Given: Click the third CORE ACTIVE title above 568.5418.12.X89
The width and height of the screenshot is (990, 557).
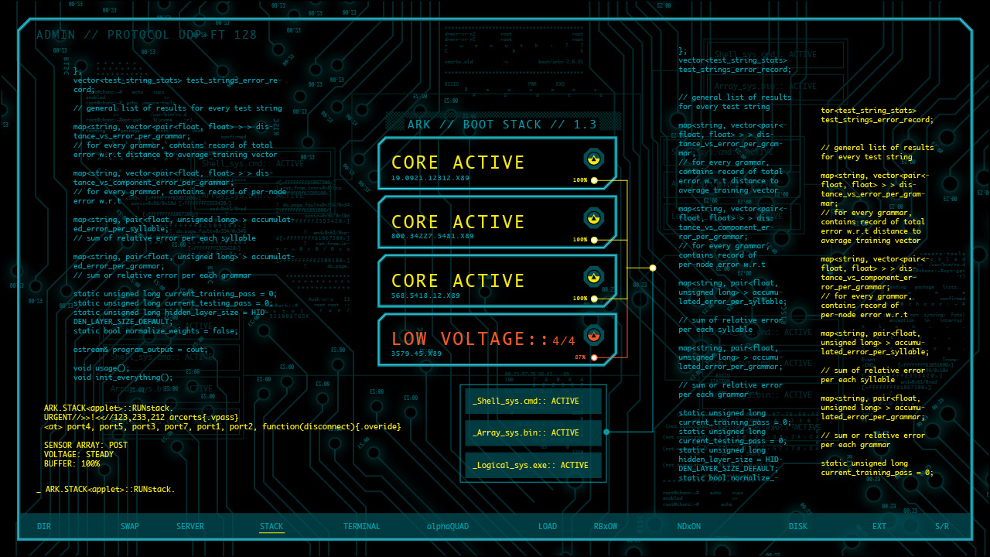Looking at the screenshot, I should point(458,281).
